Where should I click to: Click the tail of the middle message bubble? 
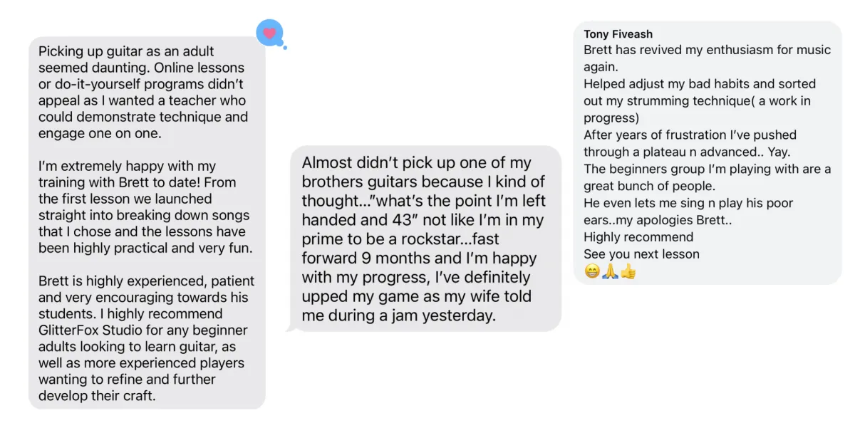tap(289, 328)
